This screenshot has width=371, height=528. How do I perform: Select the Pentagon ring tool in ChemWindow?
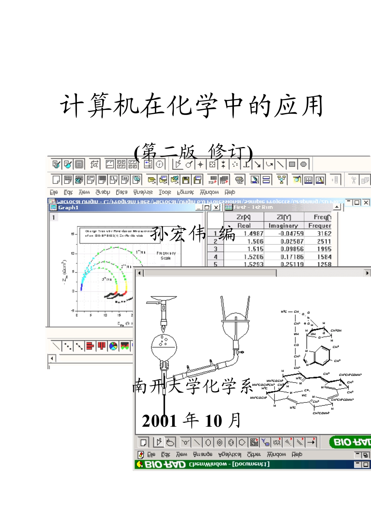242,442
